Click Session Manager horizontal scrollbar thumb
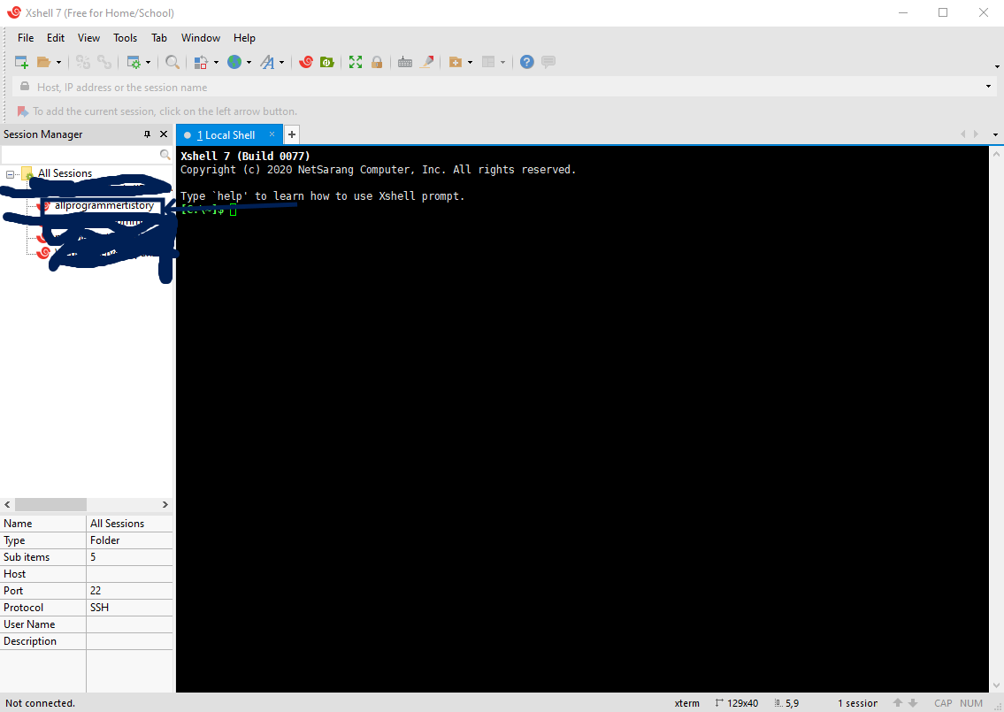1004x712 pixels. (50, 504)
